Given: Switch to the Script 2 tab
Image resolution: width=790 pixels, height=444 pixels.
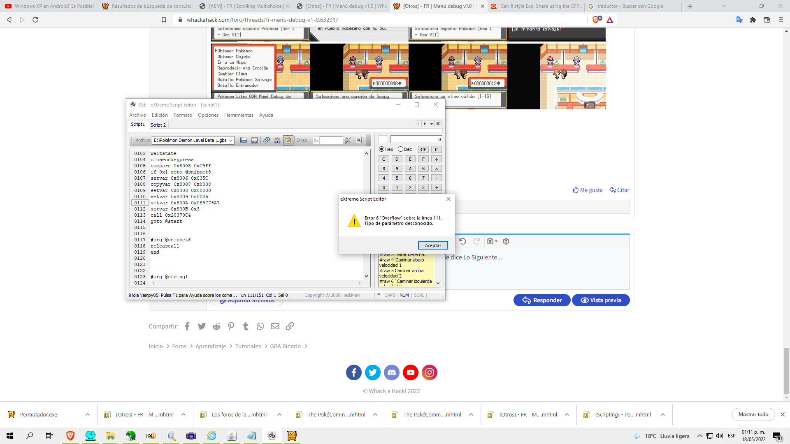Looking at the screenshot, I should 158,125.
